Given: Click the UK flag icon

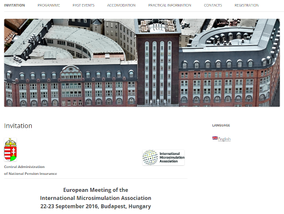Looking at the screenshot, I should click(215, 138).
